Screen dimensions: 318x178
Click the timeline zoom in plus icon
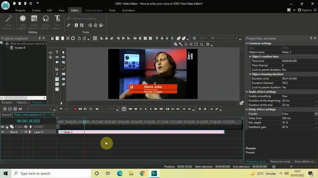[x=5, y=109]
